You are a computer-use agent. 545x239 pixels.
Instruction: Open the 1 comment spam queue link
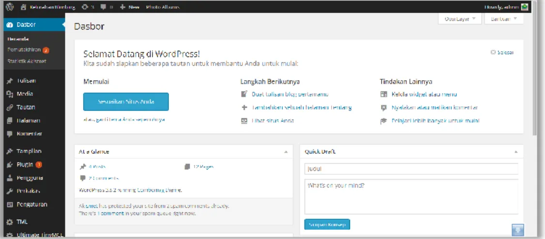click(110, 213)
